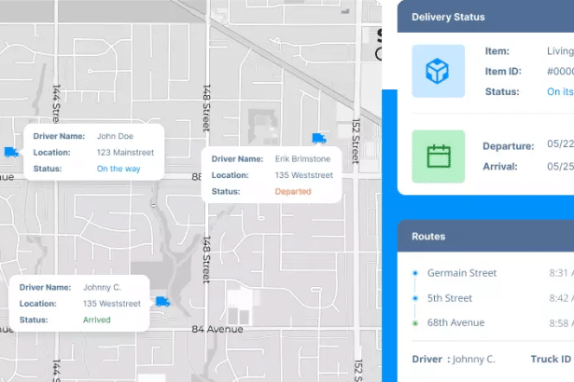Viewport: 574px width, 382px height.
Task: Click Johnny C. name in the map card
Action: [x=102, y=287]
